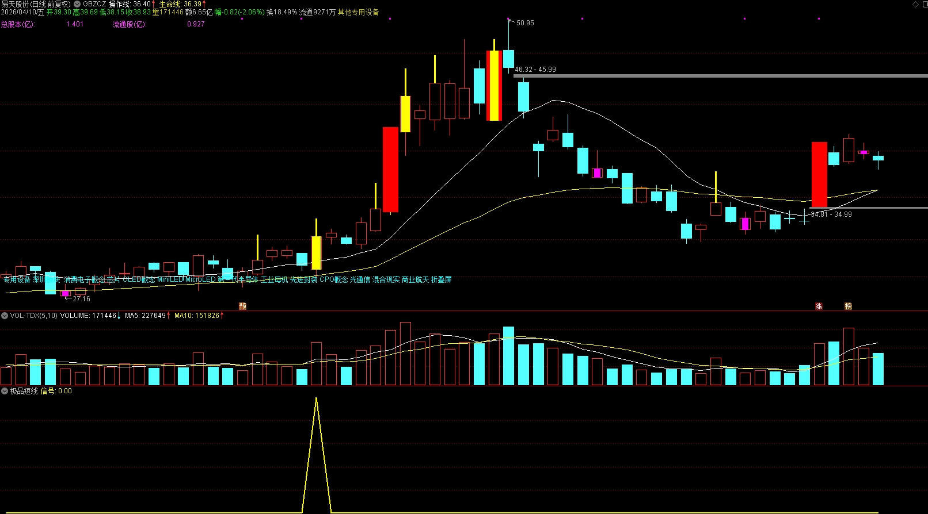Click the GBZCZ indicator name
The image size is (928, 514).
94,4
